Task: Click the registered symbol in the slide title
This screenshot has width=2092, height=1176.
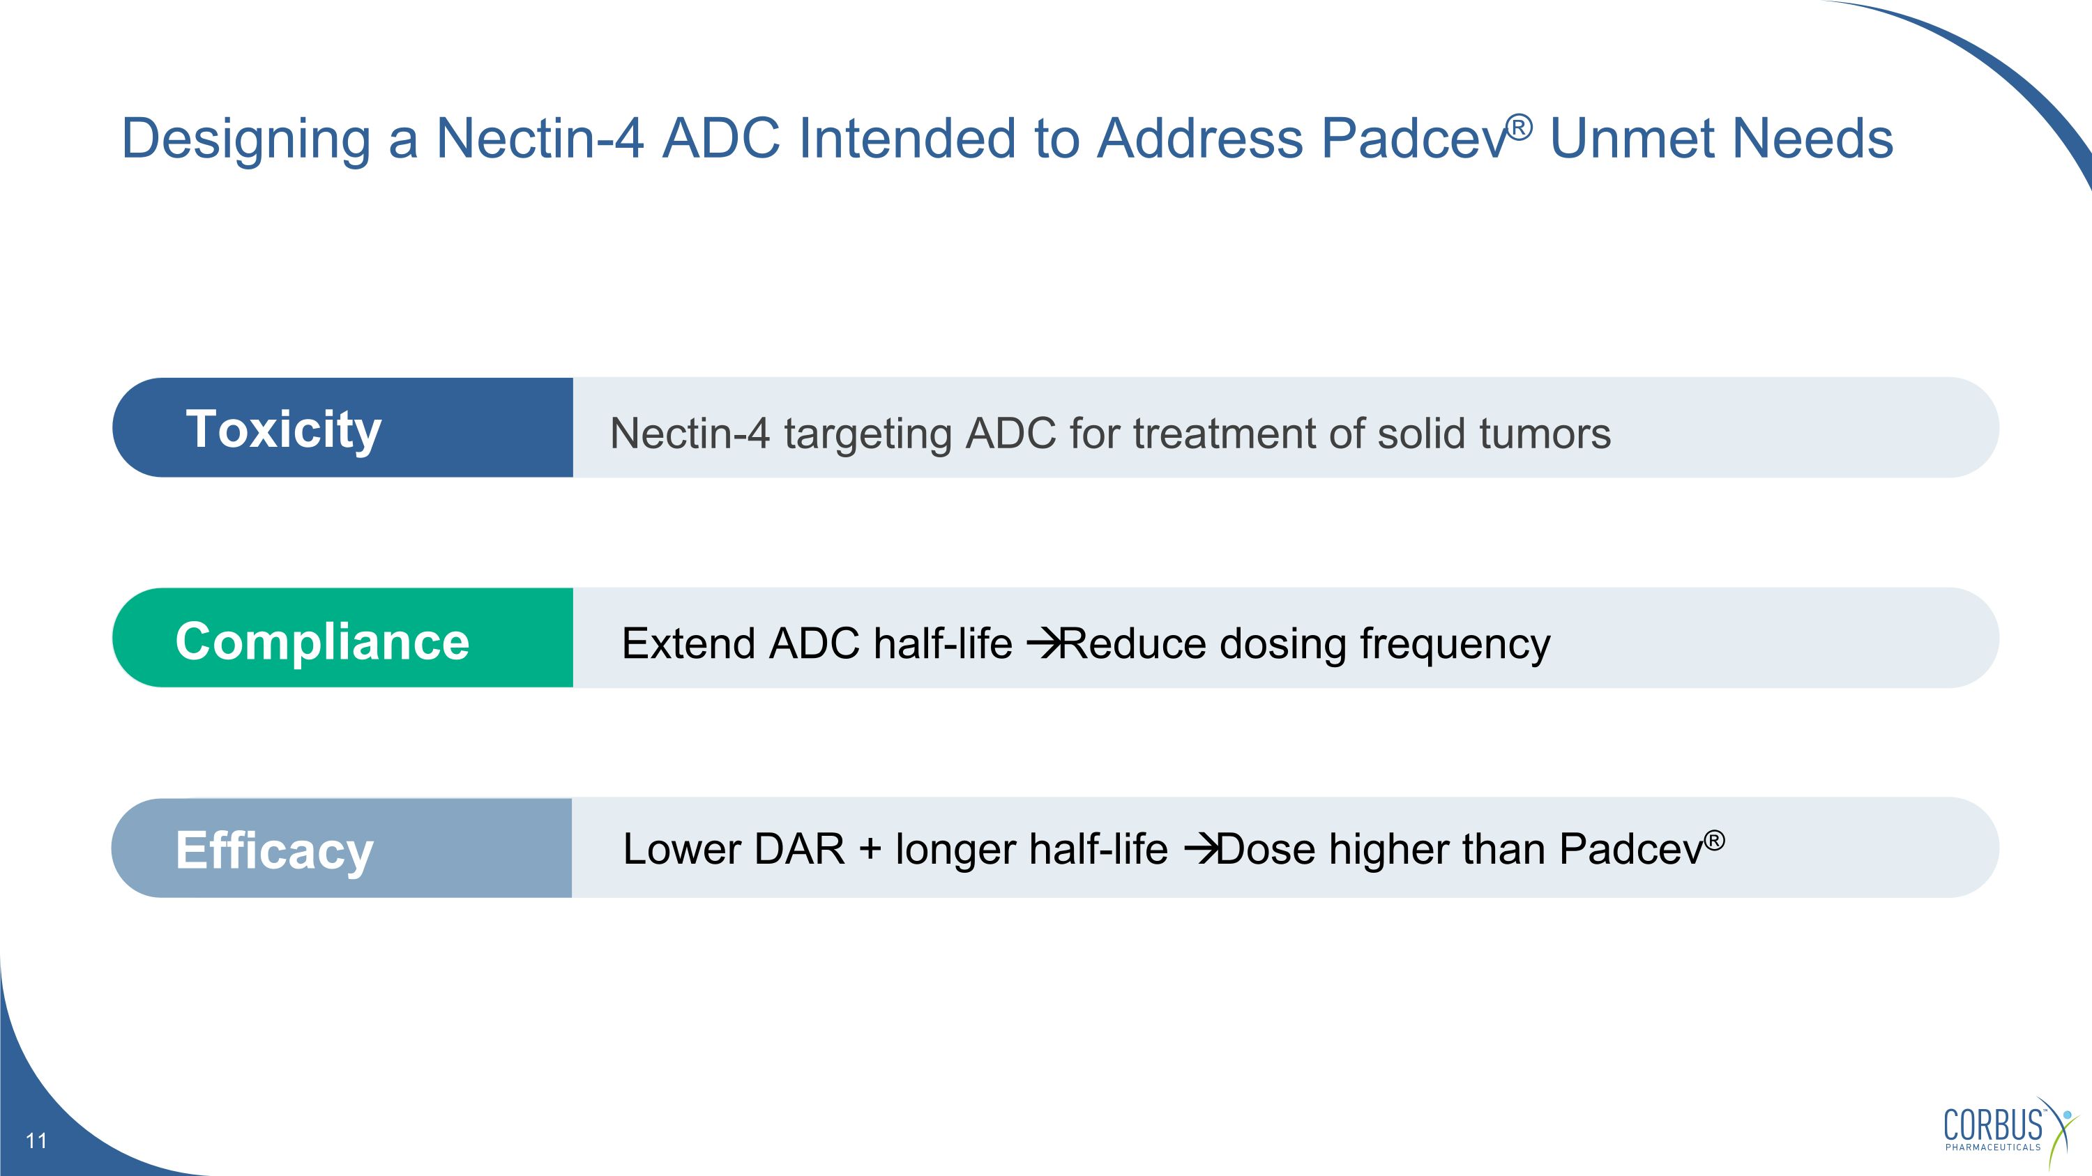Action: click(x=1519, y=128)
